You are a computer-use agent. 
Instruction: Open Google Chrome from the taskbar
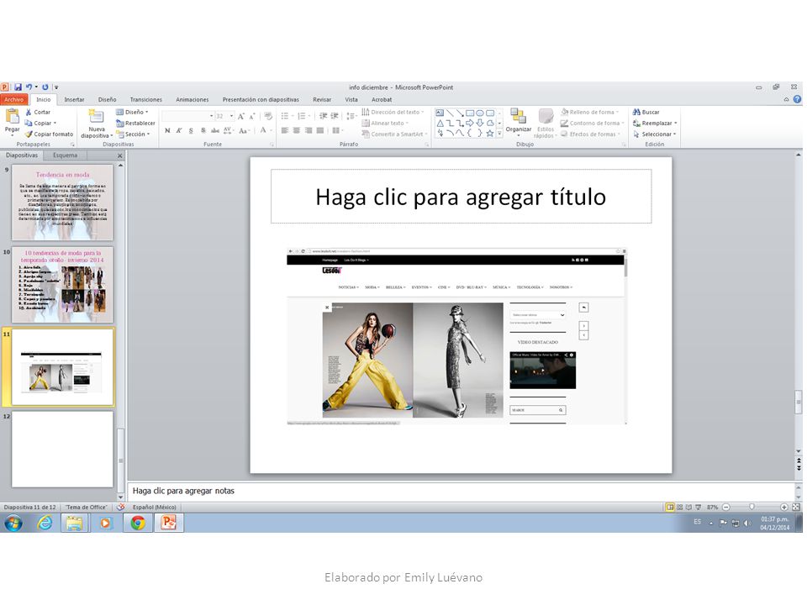pos(137,523)
